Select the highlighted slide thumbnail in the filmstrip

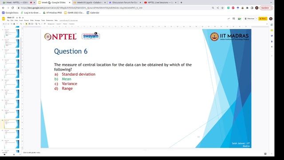(x=12, y=124)
